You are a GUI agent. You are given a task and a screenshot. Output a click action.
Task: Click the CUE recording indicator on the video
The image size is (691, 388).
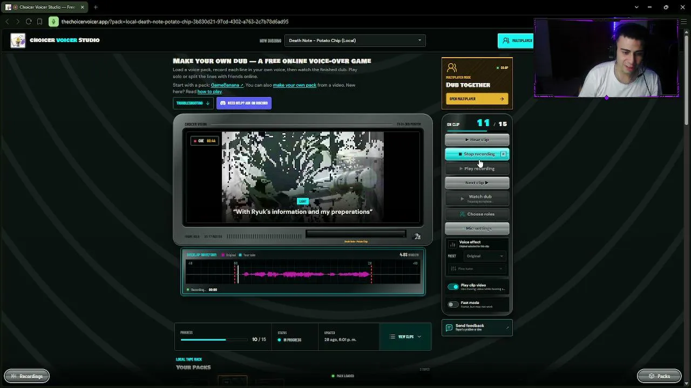tap(204, 141)
